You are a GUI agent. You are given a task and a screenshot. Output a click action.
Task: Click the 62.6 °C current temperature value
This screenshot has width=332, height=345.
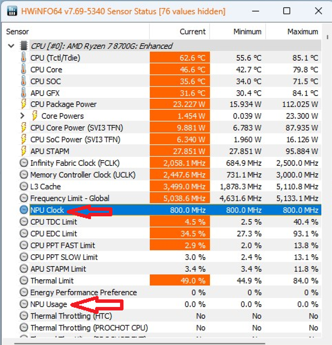(x=192, y=58)
